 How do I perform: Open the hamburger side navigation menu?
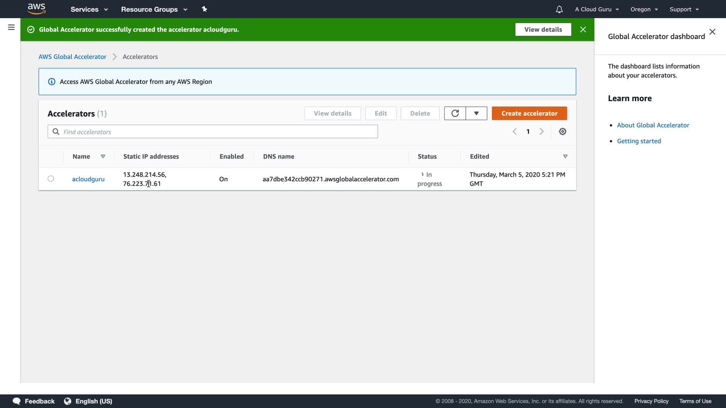coord(11,27)
